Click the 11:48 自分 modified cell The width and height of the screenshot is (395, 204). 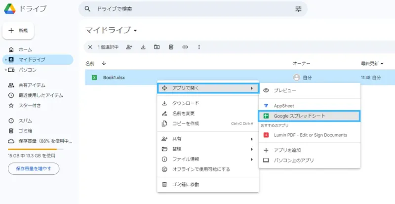pyautogui.click(x=371, y=78)
